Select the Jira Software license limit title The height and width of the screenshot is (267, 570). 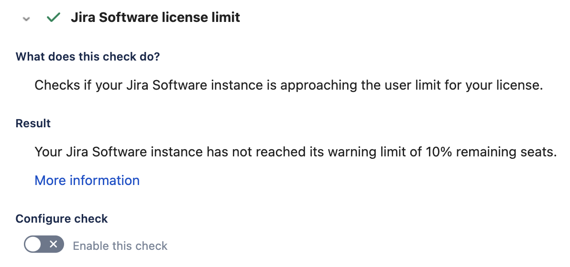point(155,18)
